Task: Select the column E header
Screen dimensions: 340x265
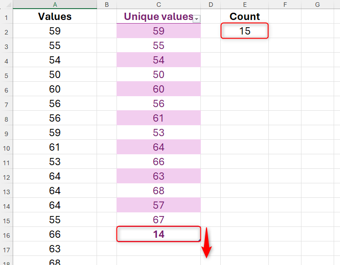Action: point(245,5)
